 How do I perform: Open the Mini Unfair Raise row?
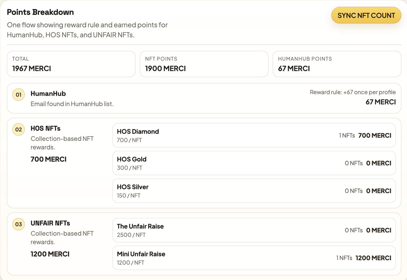[x=254, y=258]
